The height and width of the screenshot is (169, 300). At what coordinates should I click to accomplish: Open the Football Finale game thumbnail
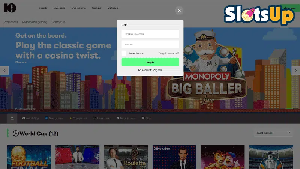pyautogui.click(x=29, y=157)
